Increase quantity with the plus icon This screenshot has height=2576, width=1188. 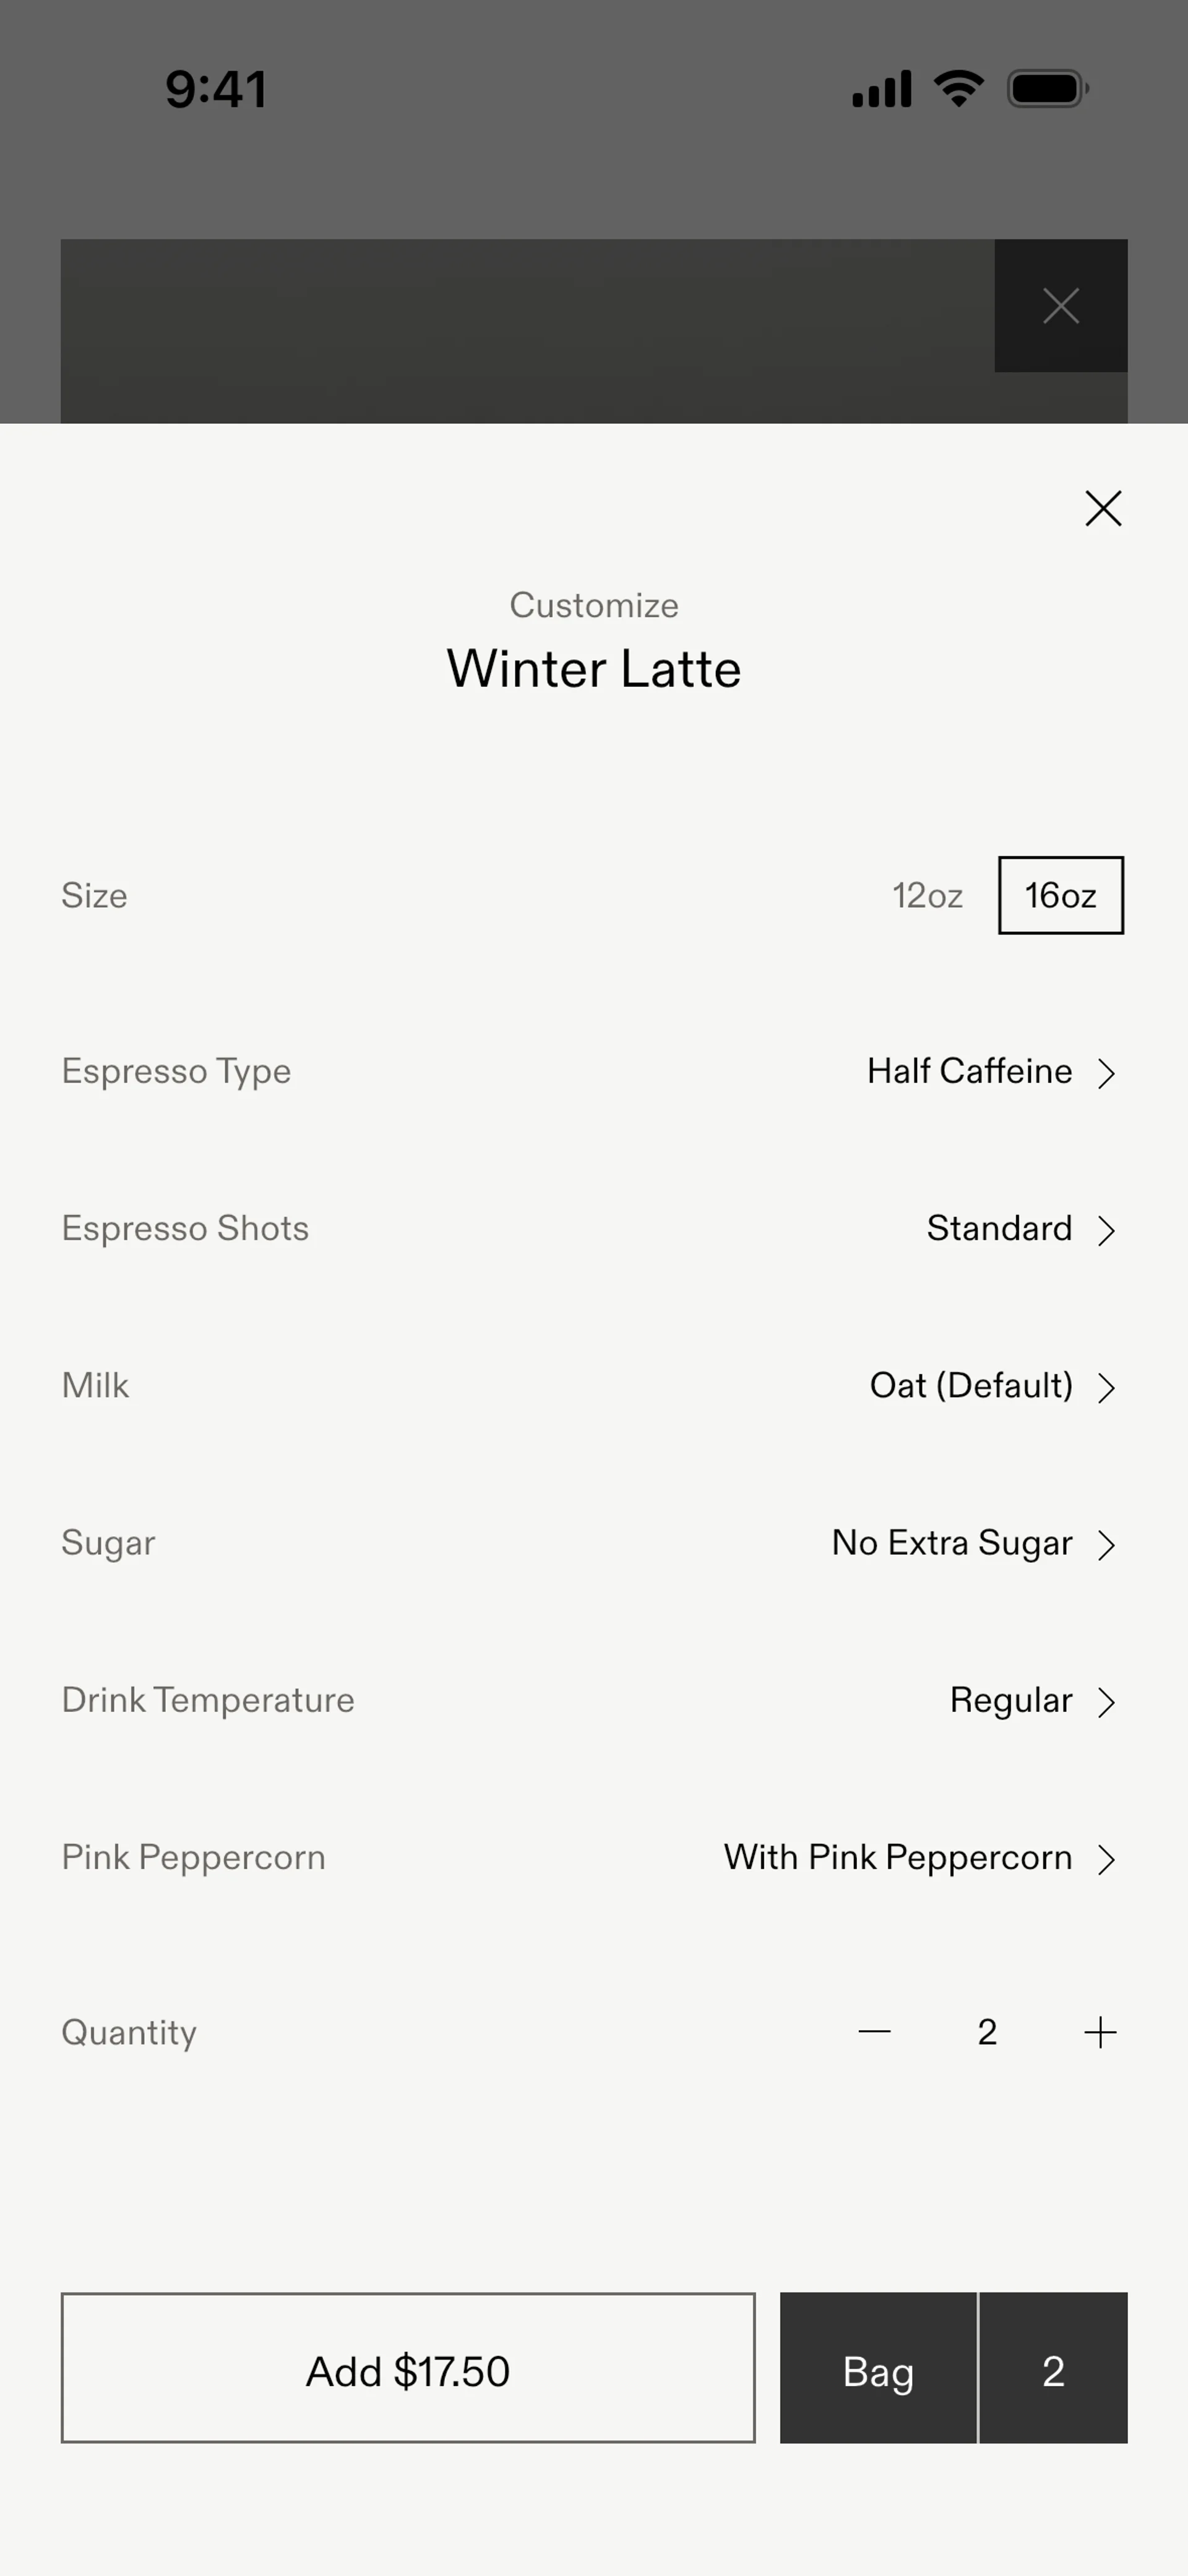[x=1100, y=2032]
